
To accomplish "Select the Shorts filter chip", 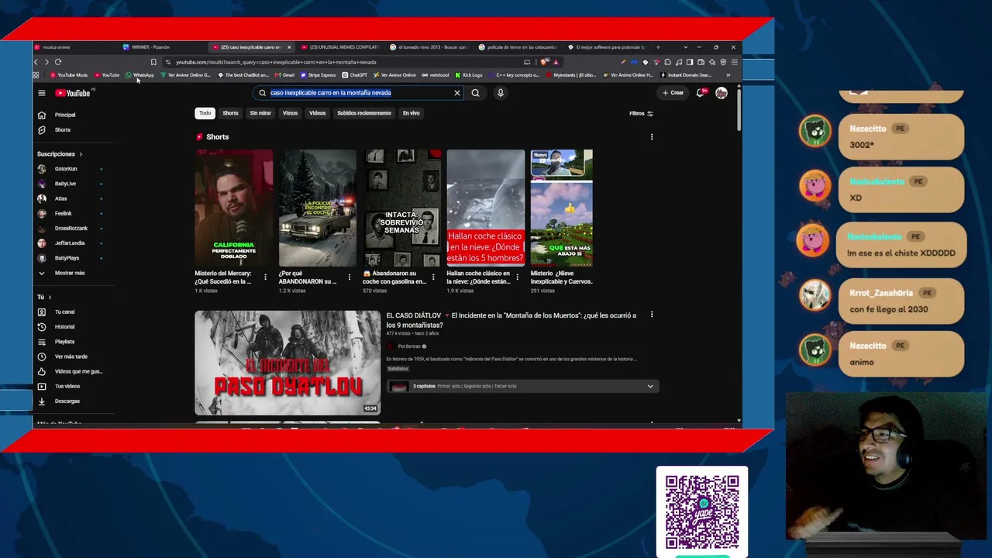I will pos(231,113).
